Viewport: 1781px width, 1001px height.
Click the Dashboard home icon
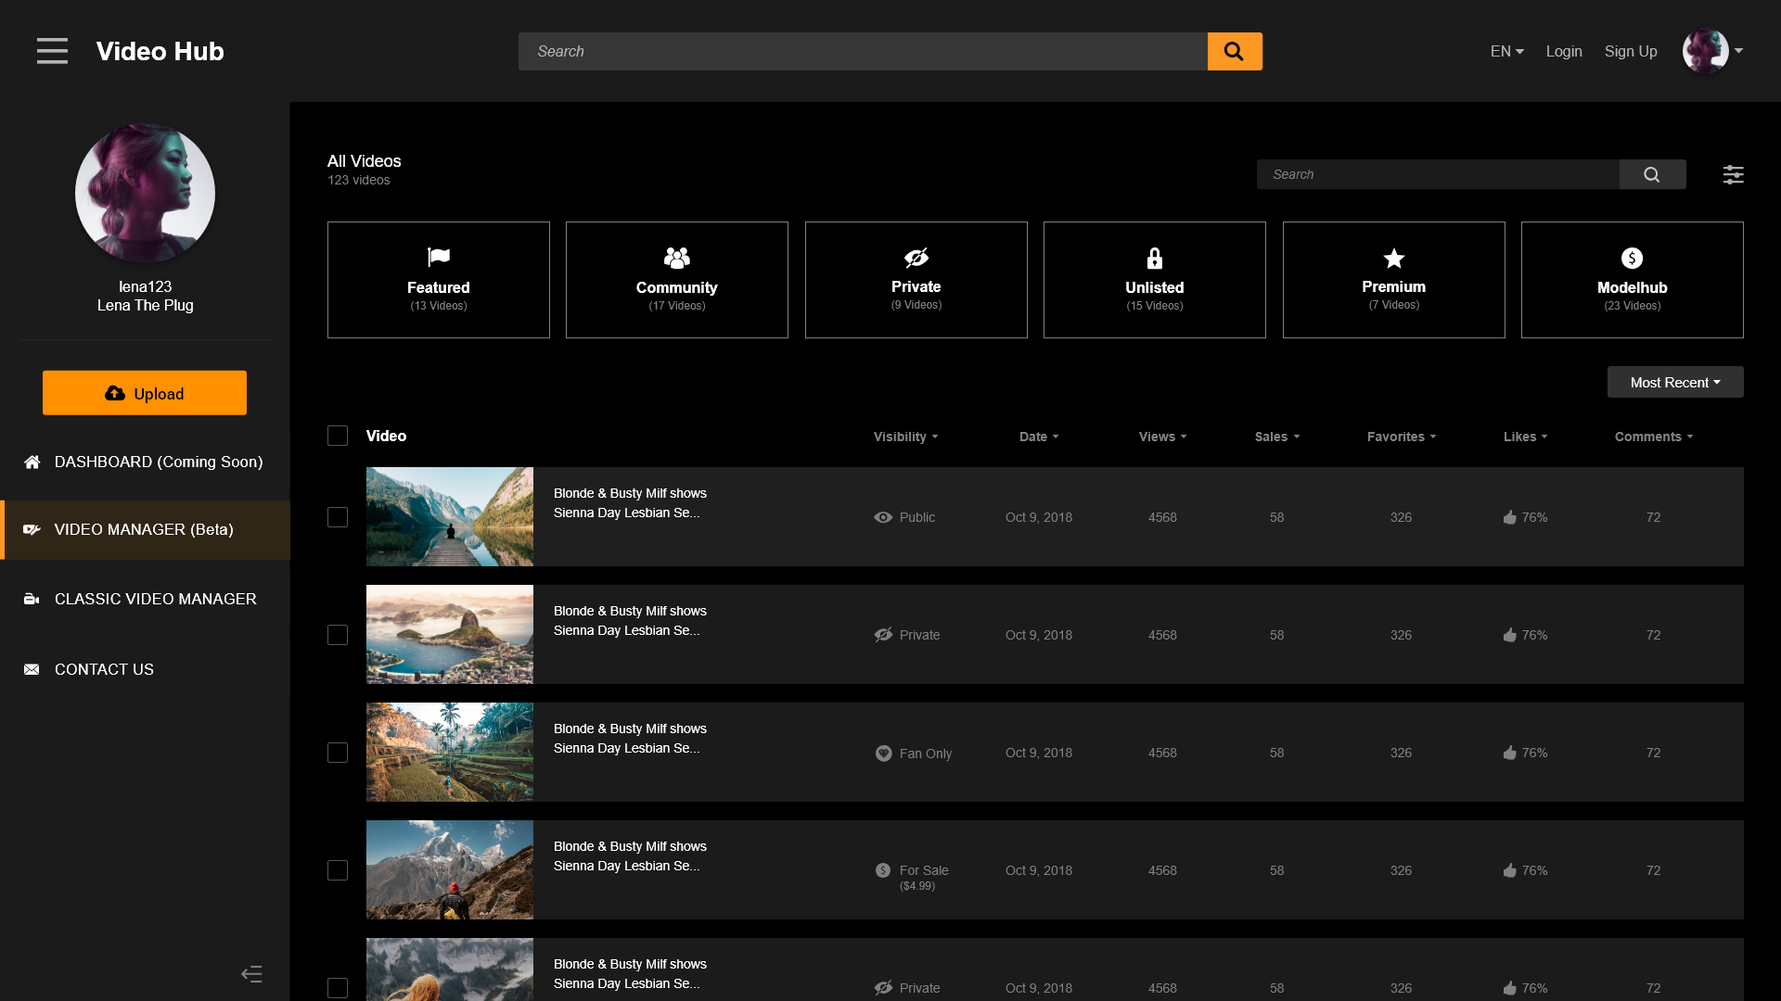(x=32, y=462)
